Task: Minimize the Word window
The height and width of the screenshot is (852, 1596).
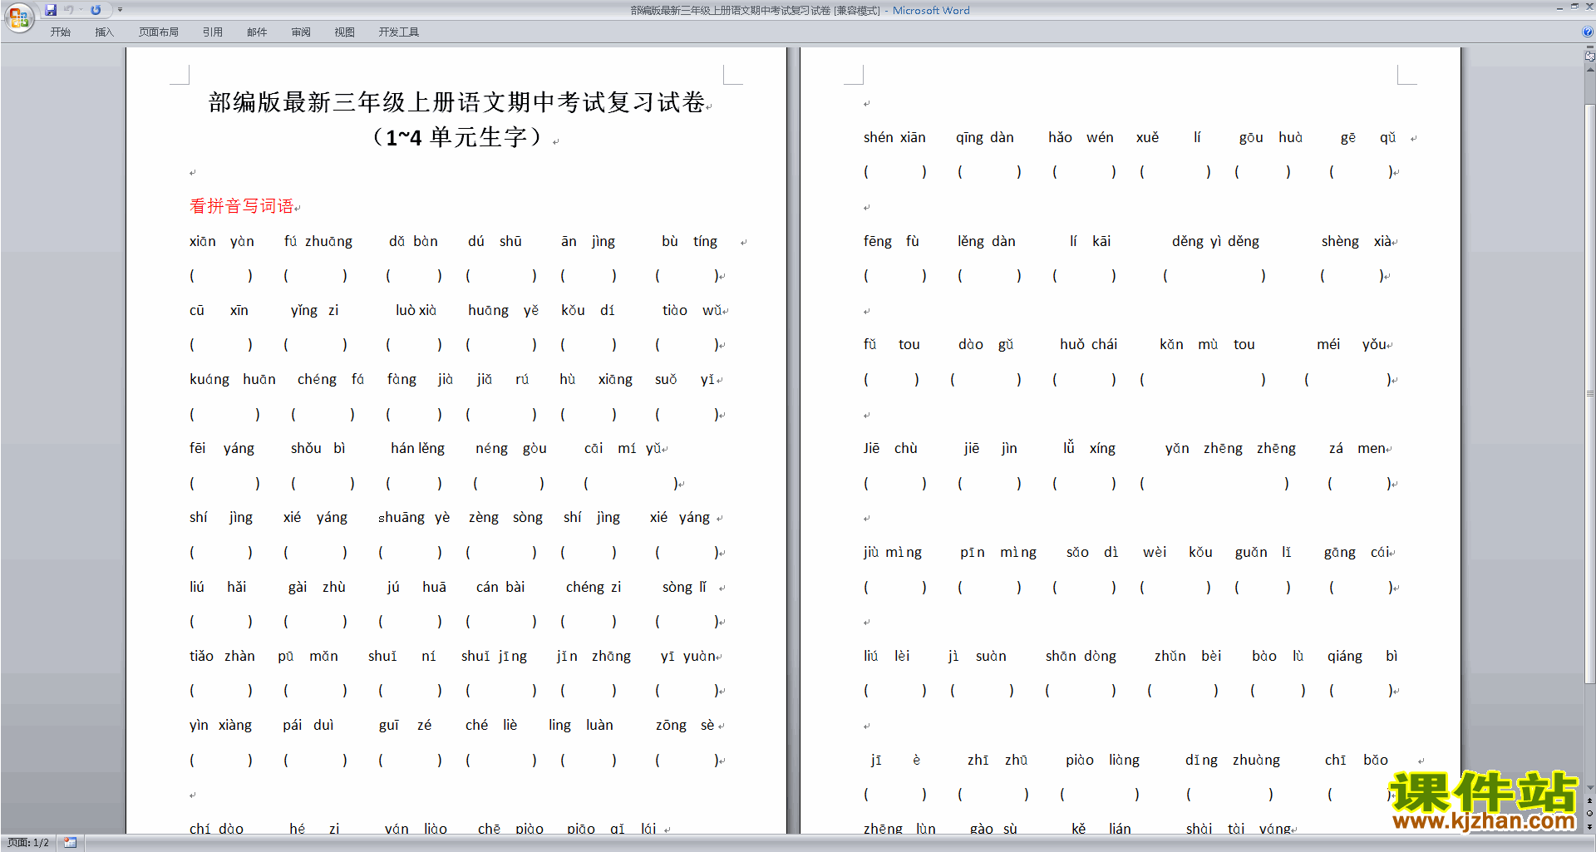Action: click(x=1559, y=7)
